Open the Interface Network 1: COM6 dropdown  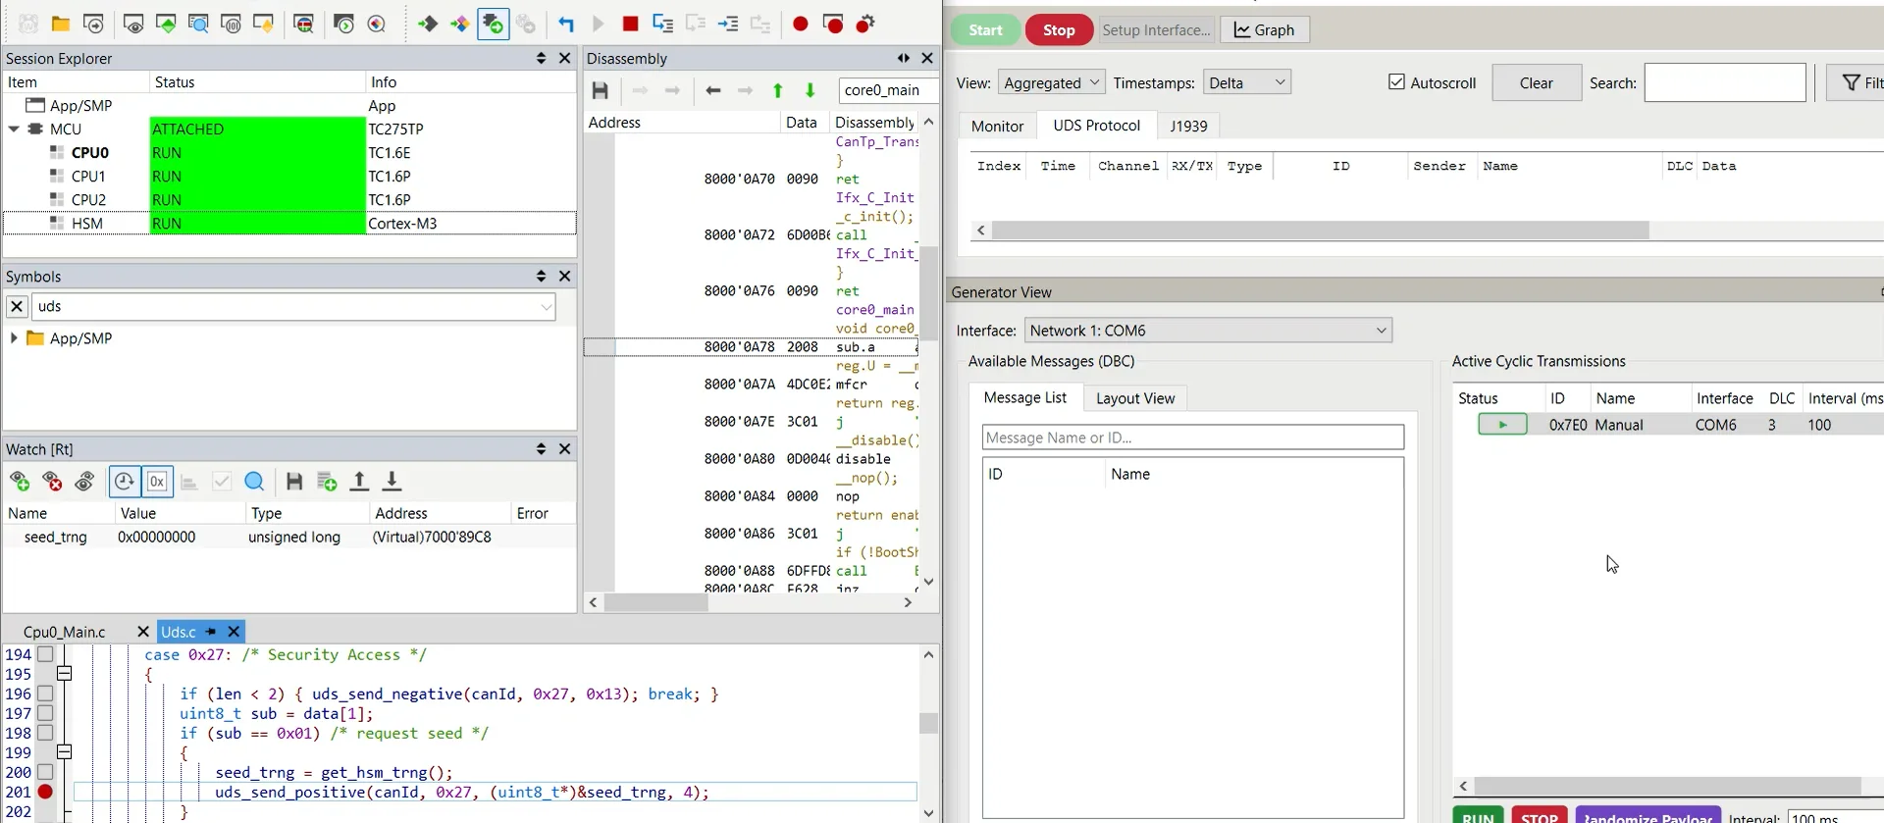pyautogui.click(x=1208, y=331)
